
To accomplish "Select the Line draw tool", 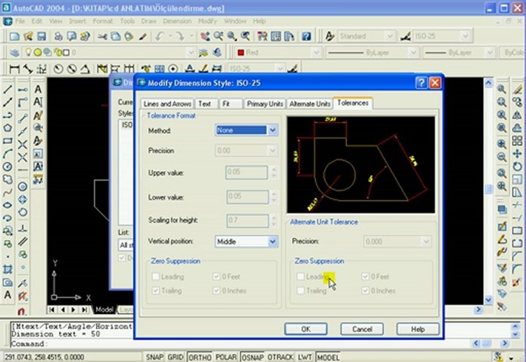I will pos(8,89).
